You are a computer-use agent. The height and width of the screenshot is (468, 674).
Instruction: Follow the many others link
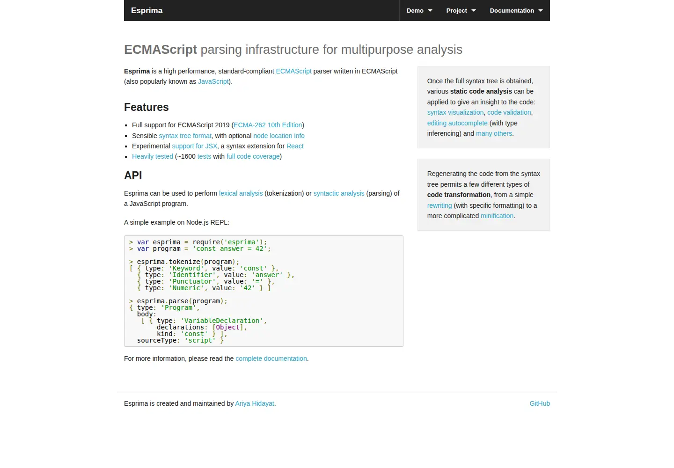point(494,133)
